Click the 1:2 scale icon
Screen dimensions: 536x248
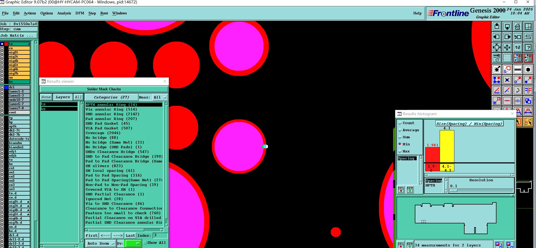click(518, 47)
